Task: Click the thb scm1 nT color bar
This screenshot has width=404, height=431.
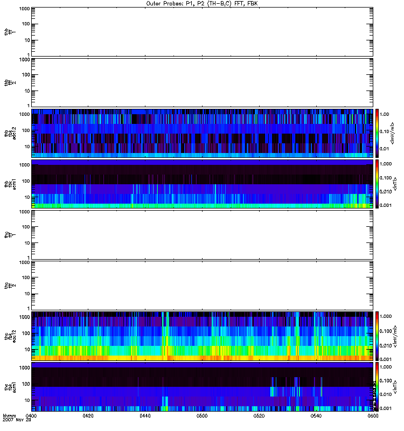Action: click(378, 184)
